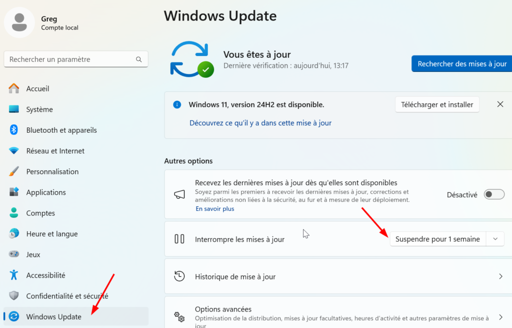Click the large update status sync icon

(192, 59)
